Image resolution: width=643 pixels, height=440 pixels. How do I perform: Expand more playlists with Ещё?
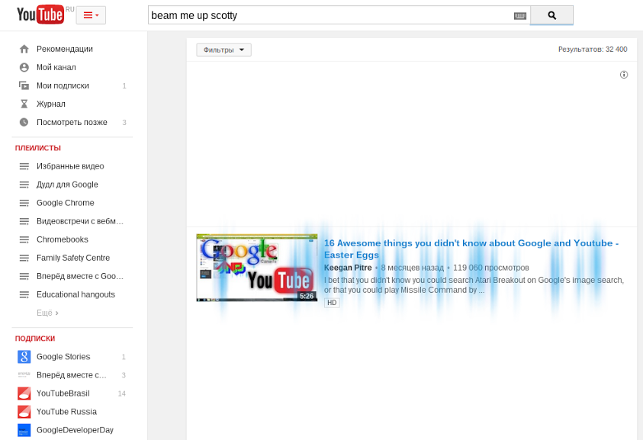point(47,313)
